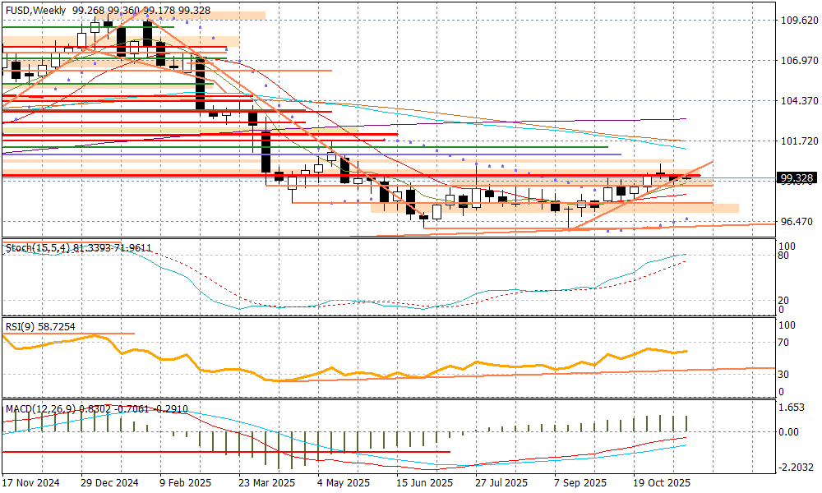
Task: Select the 27 Jul 2025 date label
Action: point(502,483)
